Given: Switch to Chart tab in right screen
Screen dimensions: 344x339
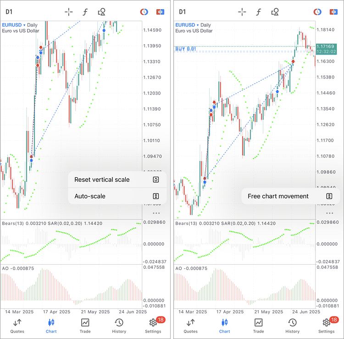Looking at the screenshot, I should [224, 325].
